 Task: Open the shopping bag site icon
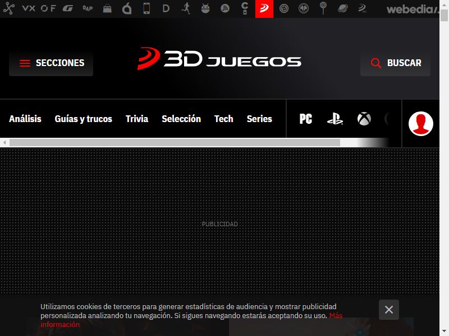(x=107, y=9)
